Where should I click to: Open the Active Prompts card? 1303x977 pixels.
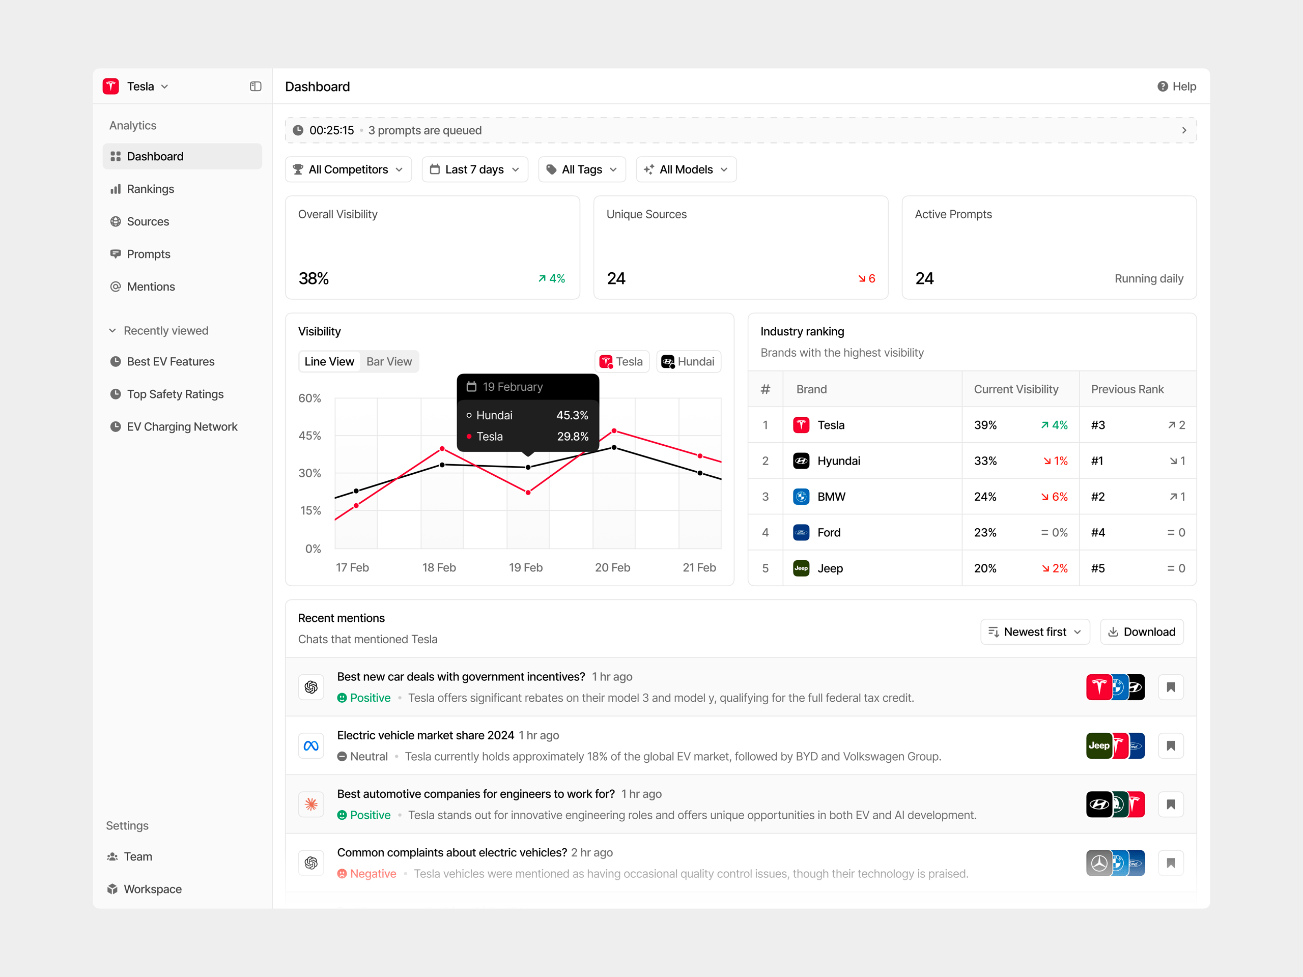pyautogui.click(x=1049, y=247)
